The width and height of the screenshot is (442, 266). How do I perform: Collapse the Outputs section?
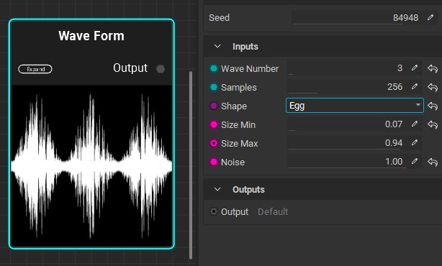217,189
